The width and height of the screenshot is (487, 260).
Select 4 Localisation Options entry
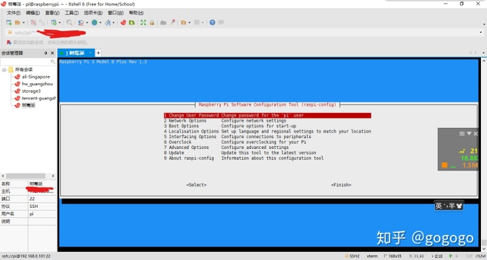267,131
